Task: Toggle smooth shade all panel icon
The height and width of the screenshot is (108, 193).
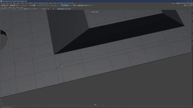Action: (25, 9)
